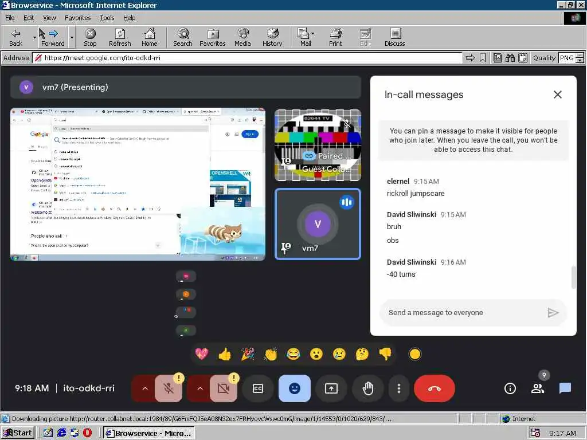Send the thumbs up reaction
The height and width of the screenshot is (440, 587).
(225, 353)
